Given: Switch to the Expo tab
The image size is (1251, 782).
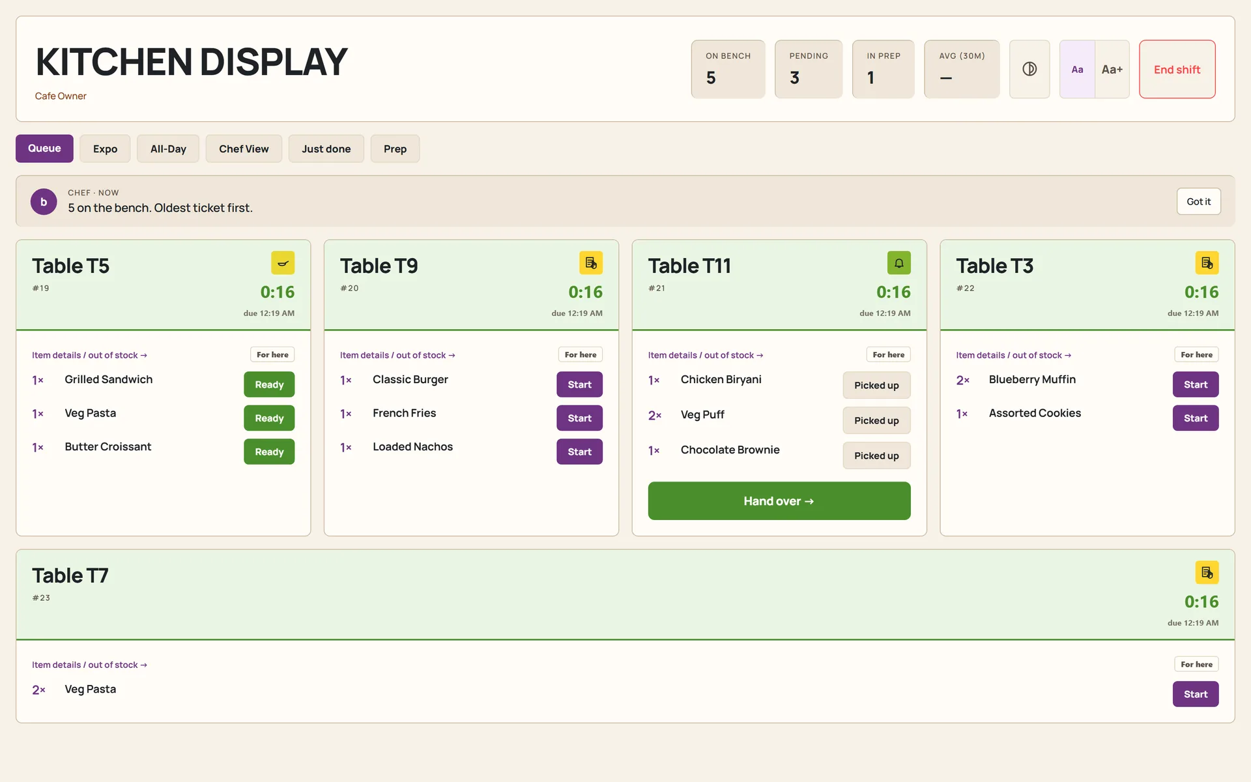Looking at the screenshot, I should (105, 149).
